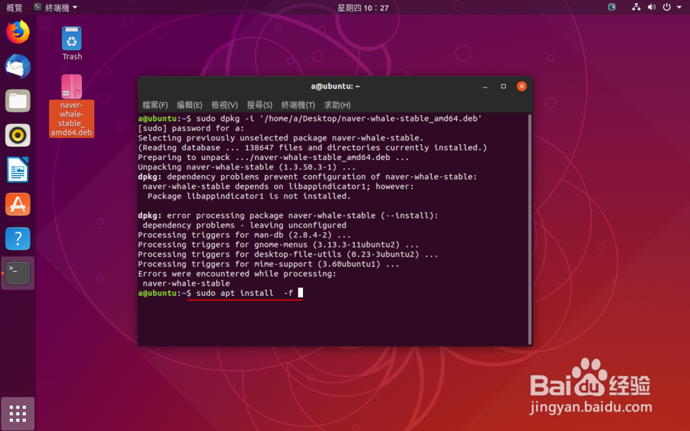
Task: Open the 搜尋(S) menu
Action: click(x=259, y=105)
